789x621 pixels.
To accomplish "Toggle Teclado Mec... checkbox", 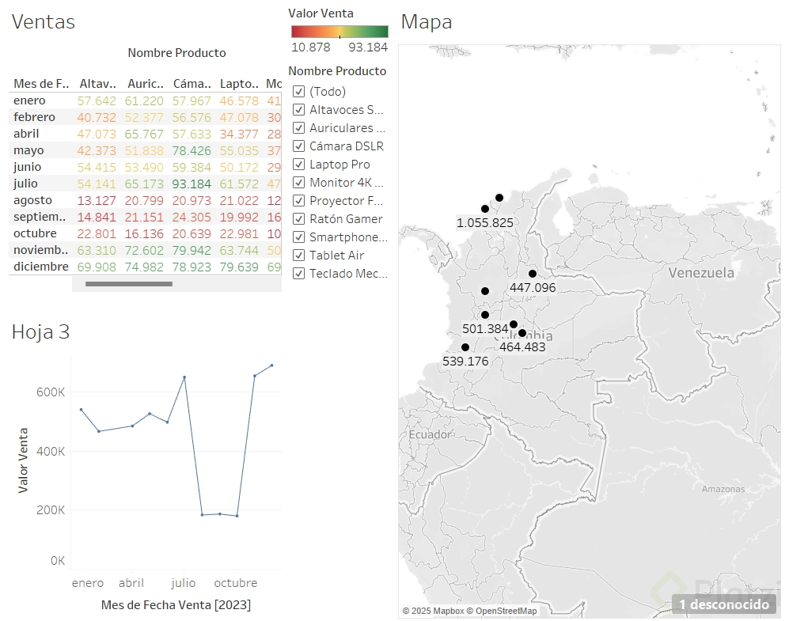I will (x=299, y=274).
